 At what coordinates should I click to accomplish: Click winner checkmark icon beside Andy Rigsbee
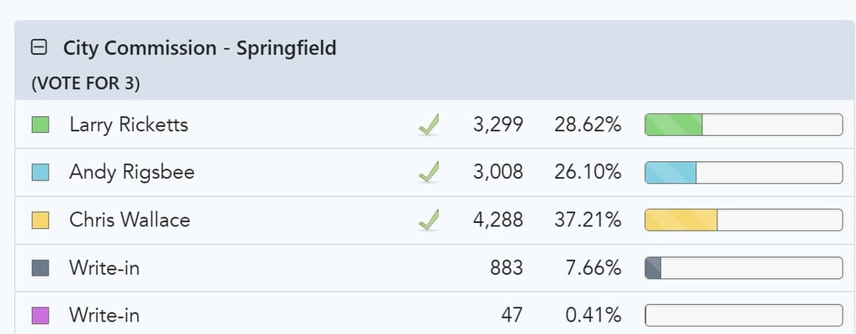pos(429,173)
